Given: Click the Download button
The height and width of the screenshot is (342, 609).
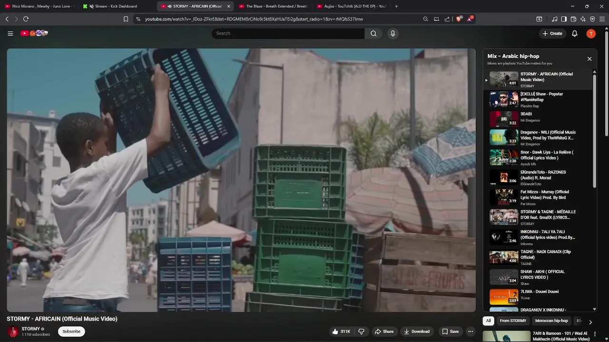Looking at the screenshot, I should [417, 332].
